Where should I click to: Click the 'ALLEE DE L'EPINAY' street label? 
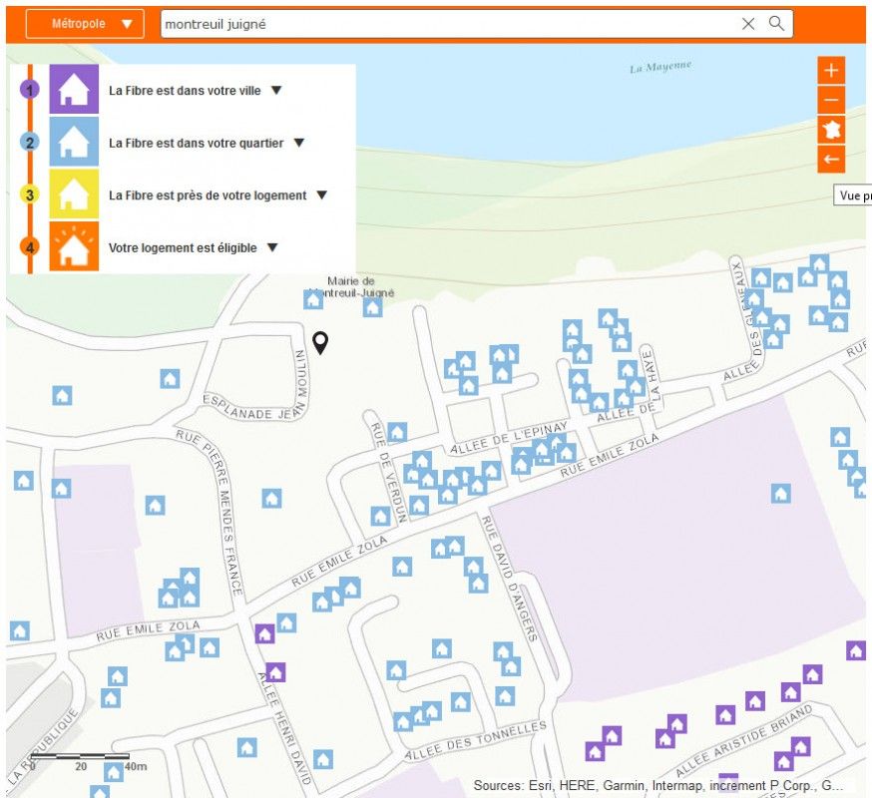click(509, 438)
